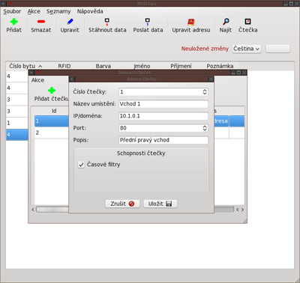Open Akce menu in Seznam čteček window
This screenshot has width=300, height=283.
point(37,80)
